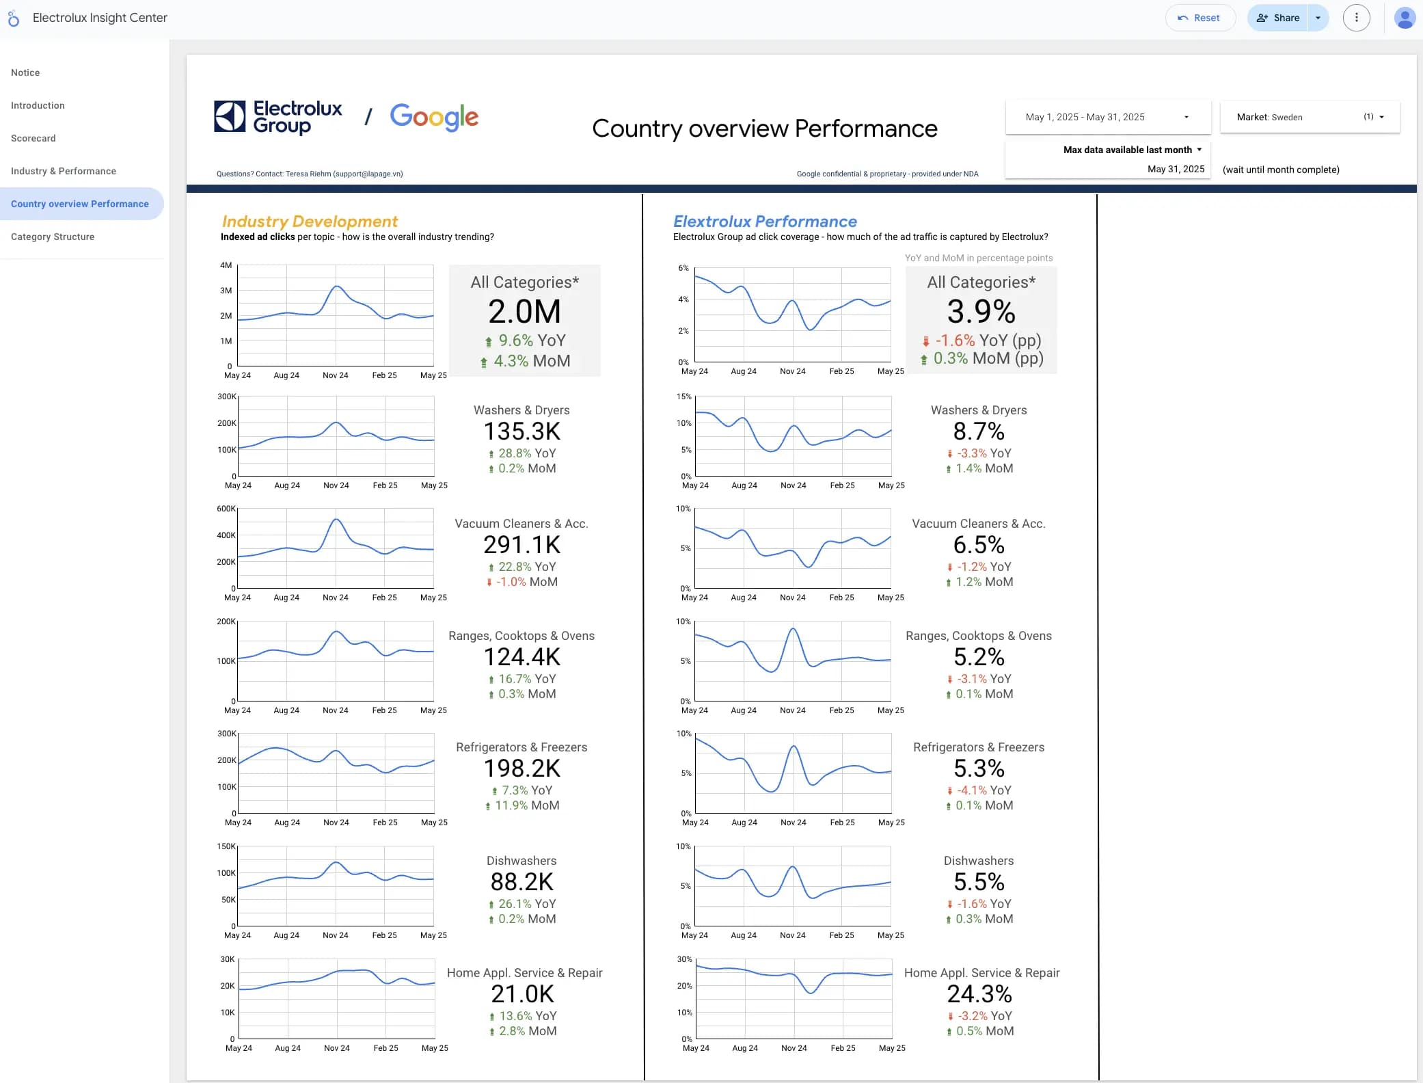Click the Electrolux Group logo

tap(278, 117)
